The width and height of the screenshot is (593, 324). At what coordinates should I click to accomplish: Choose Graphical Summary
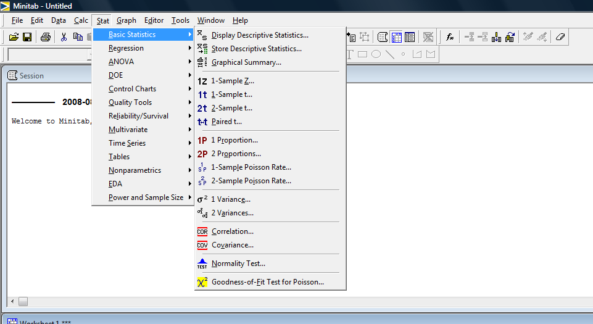coord(270,62)
